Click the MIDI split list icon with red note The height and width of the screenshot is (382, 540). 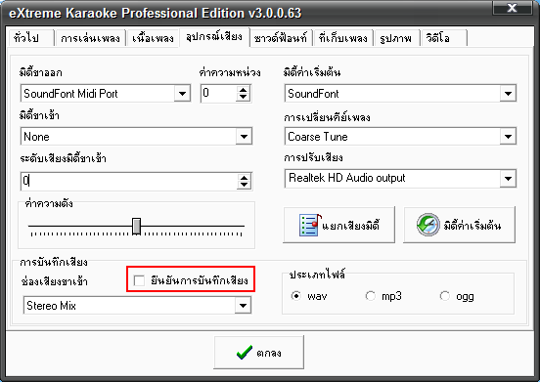(x=310, y=226)
